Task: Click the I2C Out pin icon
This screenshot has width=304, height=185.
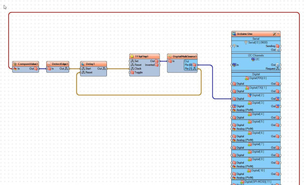Action: coord(278,65)
